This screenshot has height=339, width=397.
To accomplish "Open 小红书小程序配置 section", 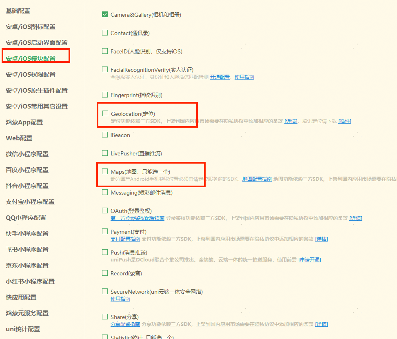I will pos(30,281).
